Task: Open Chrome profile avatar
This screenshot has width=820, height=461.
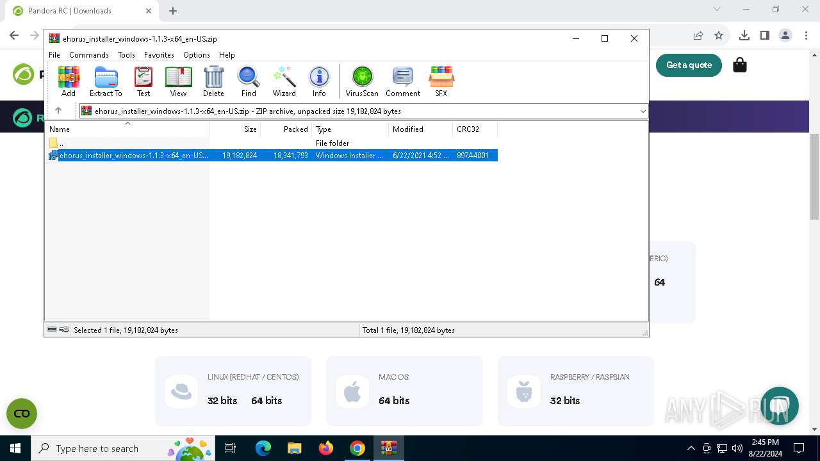Action: click(785, 35)
